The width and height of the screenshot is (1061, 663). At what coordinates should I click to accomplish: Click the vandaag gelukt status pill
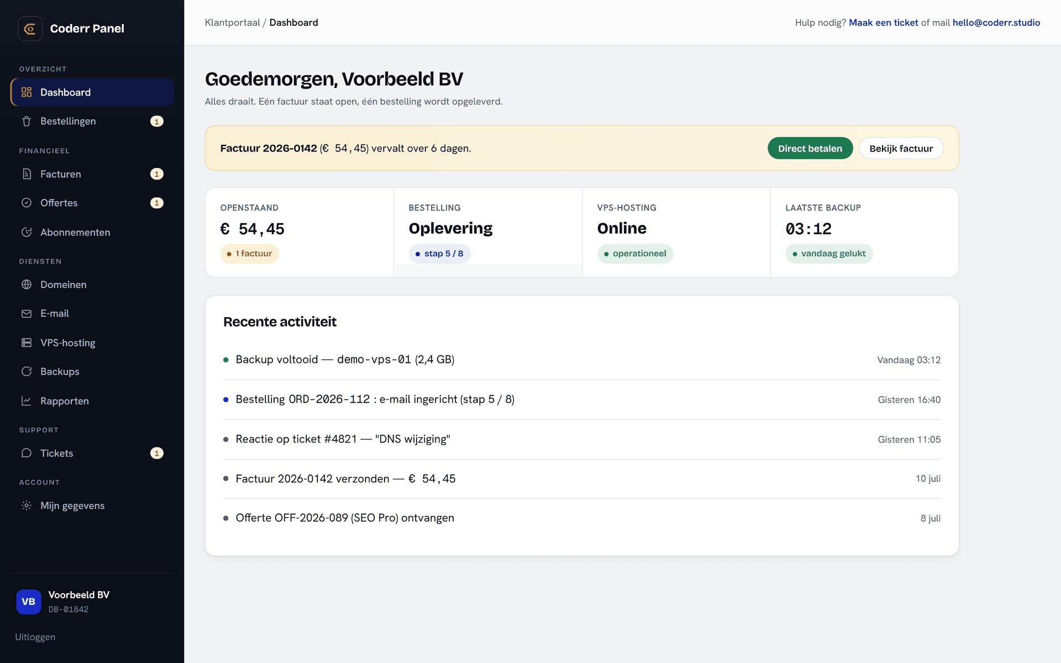pyautogui.click(x=829, y=254)
